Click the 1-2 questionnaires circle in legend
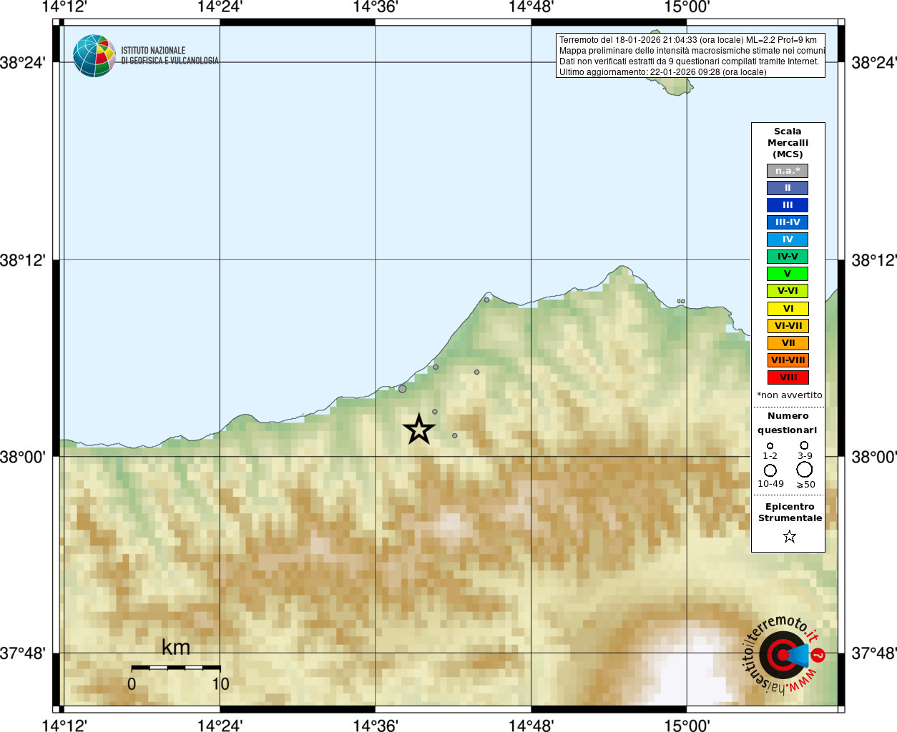 770,445
